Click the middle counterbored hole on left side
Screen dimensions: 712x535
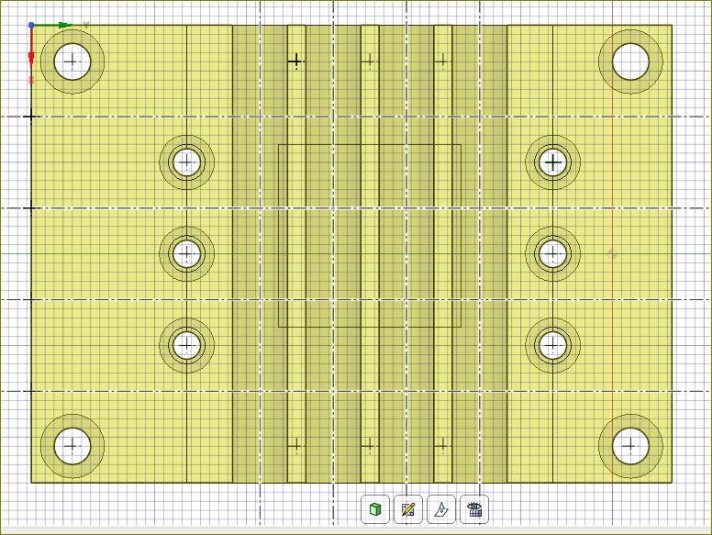[x=187, y=253]
